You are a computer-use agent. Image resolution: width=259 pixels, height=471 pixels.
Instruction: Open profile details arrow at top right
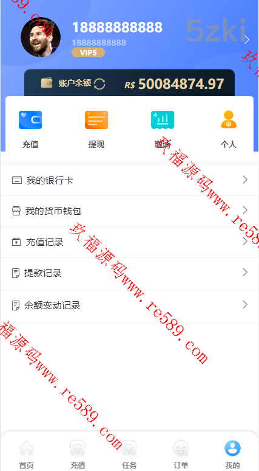click(246, 40)
